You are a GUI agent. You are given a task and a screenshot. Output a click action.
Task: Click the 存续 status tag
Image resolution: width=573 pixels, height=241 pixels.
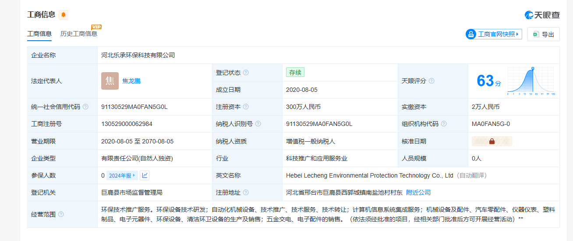pos(295,73)
